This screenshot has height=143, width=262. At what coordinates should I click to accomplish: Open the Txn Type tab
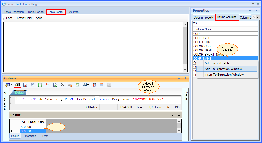[x=73, y=12]
